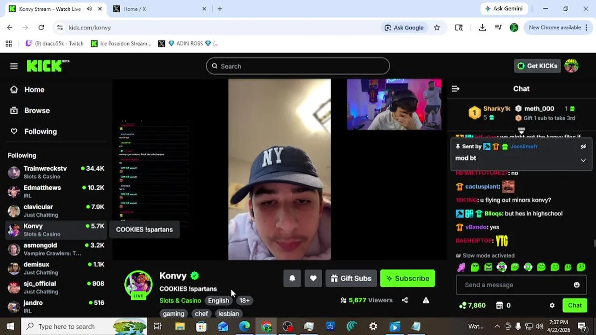Open the Ice Poseidon Stream bookmark

pos(121,43)
